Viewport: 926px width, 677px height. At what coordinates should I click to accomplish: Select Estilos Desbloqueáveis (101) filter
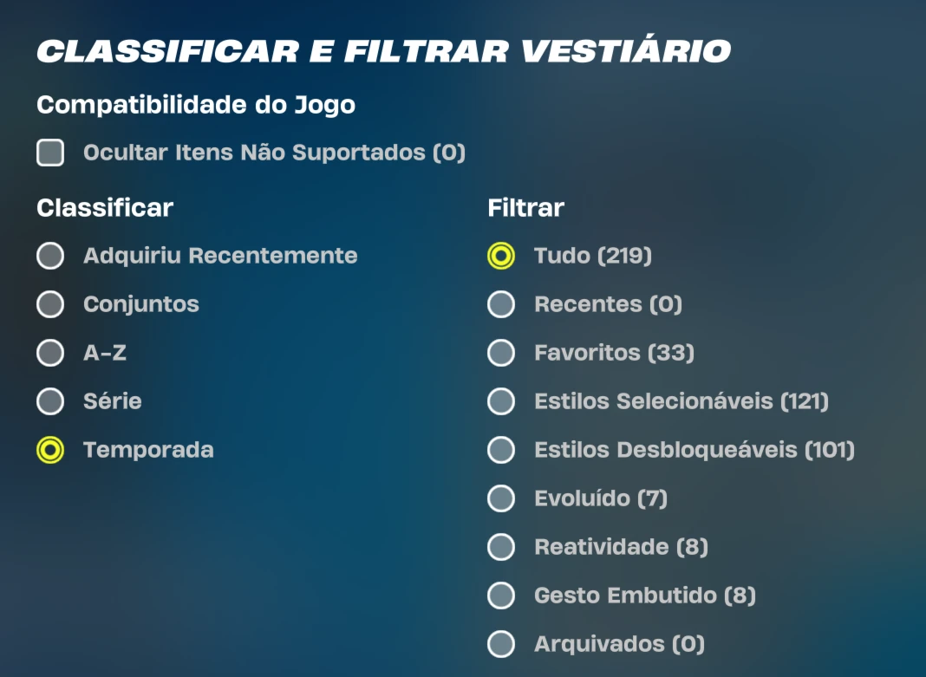[501, 451]
